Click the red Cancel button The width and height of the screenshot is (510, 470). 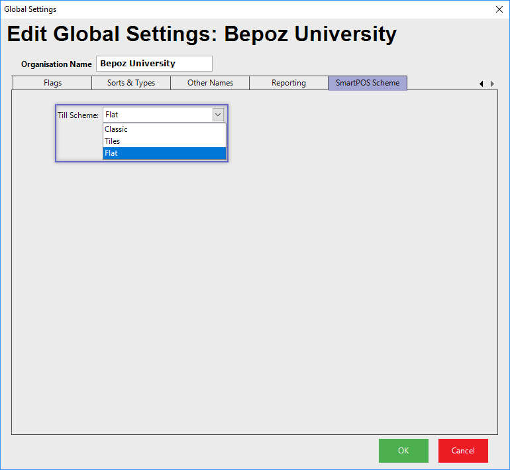pos(463,451)
